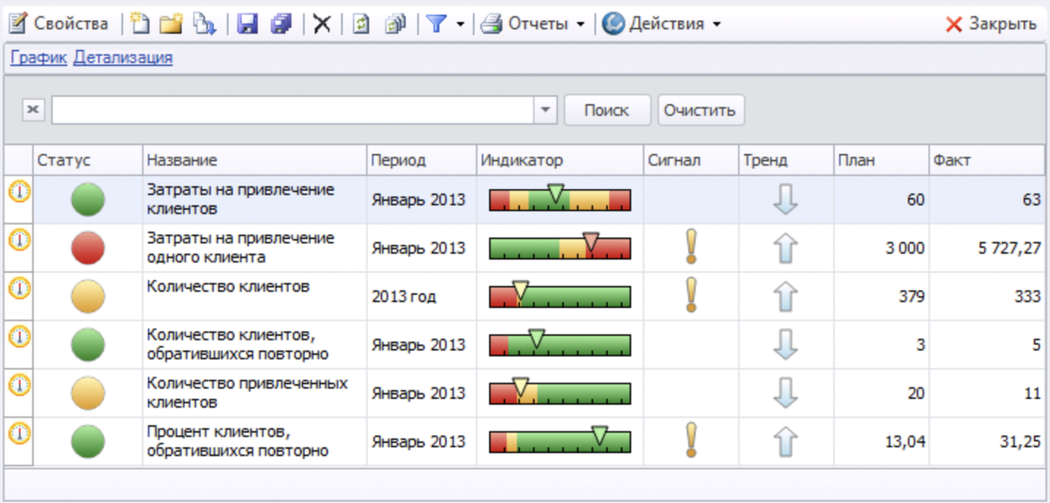Open the Отчеты reports menu

coord(534,24)
